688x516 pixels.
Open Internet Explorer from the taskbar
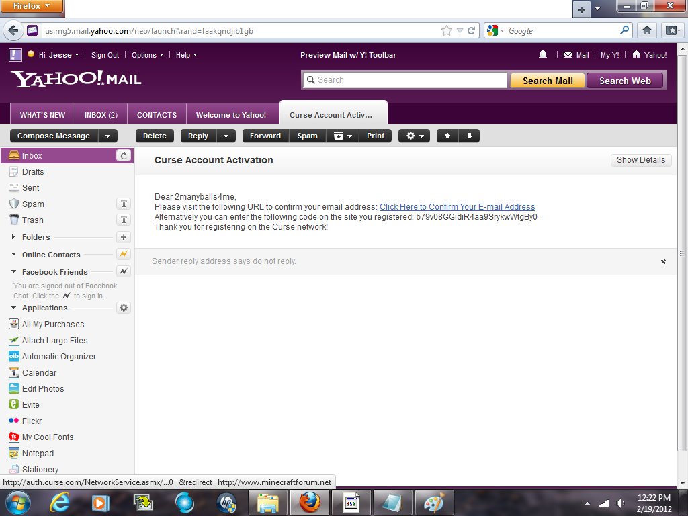(x=59, y=503)
